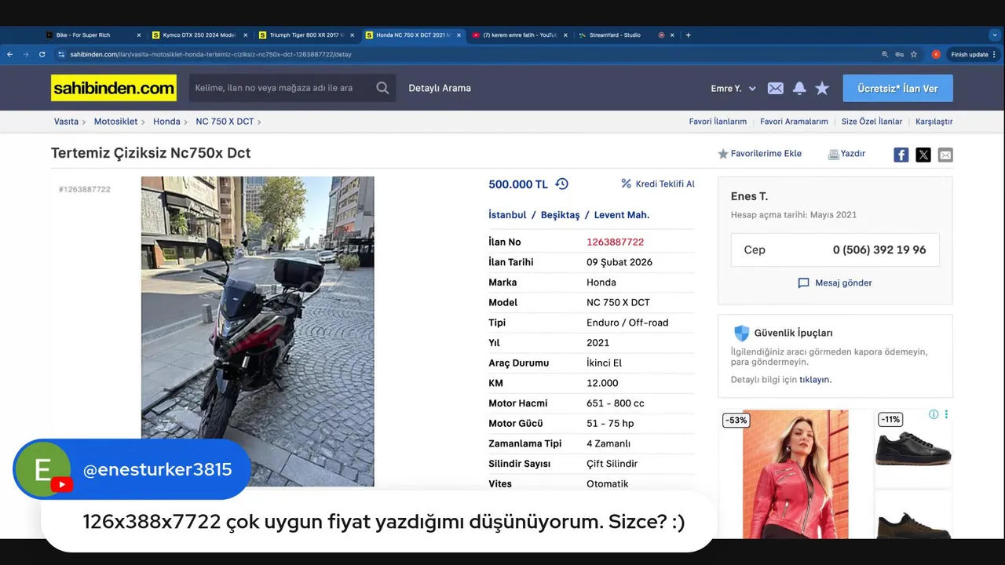Click the phone number 0 (506) 392 19 96
Screen dimensions: 1005x565
879,250
